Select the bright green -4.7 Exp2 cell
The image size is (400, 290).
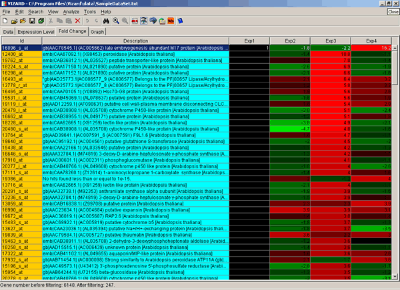[290, 129]
